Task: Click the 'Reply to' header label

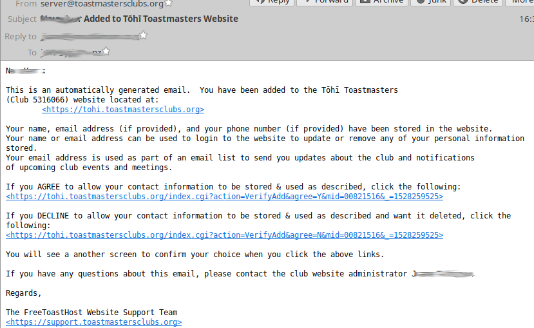Action: (21, 37)
